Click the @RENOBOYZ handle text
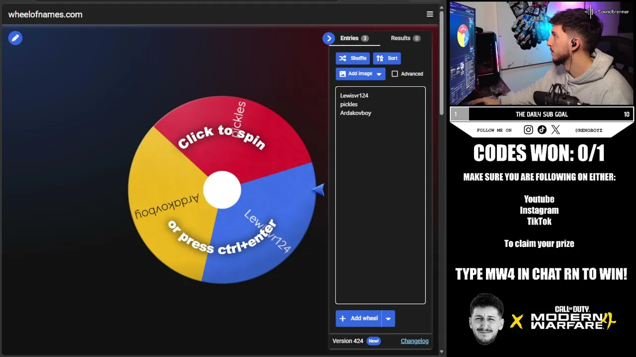This screenshot has height=357, width=636. (x=588, y=130)
